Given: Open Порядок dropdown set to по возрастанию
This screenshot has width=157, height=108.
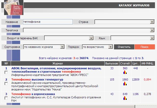Looking at the screenshot, I should click(x=97, y=47).
